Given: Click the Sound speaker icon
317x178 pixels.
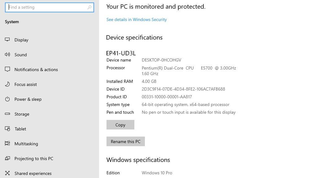Looking at the screenshot, I should pos(7,54).
